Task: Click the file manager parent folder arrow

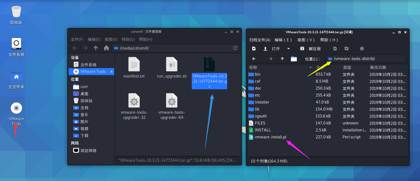Action: pyautogui.click(x=96, y=48)
